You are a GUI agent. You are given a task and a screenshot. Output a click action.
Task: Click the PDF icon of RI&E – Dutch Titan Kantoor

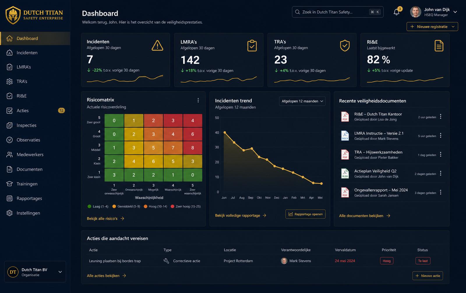point(345,117)
